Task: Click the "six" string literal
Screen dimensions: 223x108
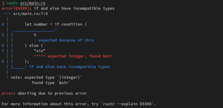Action: coord(40,51)
